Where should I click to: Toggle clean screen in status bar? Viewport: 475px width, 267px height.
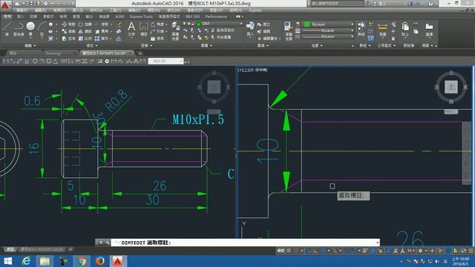pyautogui.click(x=464, y=251)
